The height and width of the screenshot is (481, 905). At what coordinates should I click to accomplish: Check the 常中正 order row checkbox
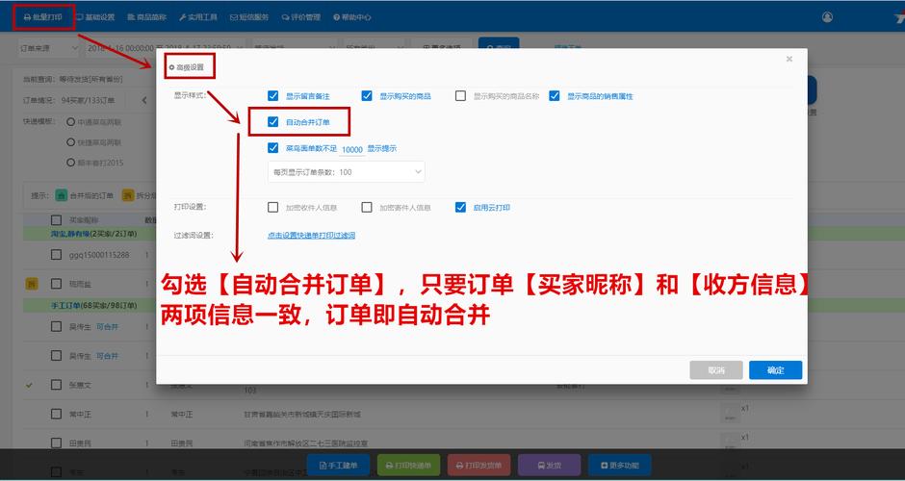click(56, 414)
